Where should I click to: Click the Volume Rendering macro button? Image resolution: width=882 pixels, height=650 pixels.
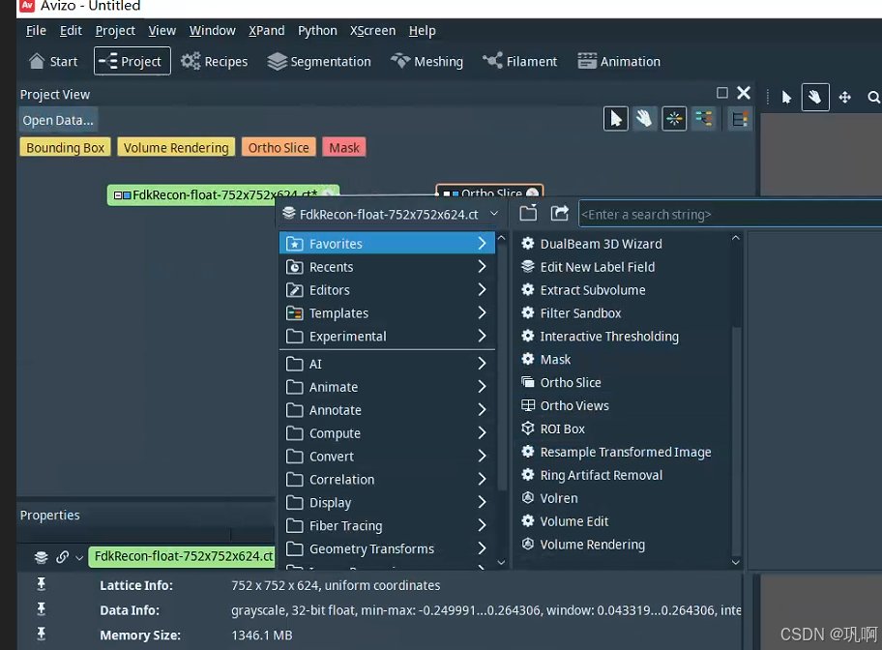point(176,147)
